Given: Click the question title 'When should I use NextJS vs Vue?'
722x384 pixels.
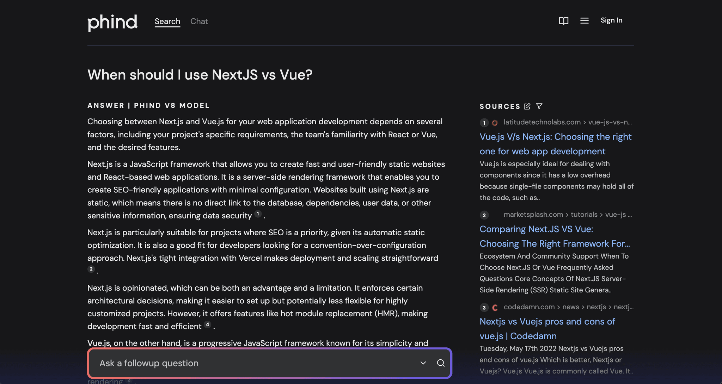Looking at the screenshot, I should pyautogui.click(x=200, y=75).
